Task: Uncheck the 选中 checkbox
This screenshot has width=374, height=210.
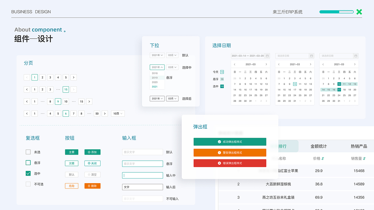Action: [x=28, y=173]
